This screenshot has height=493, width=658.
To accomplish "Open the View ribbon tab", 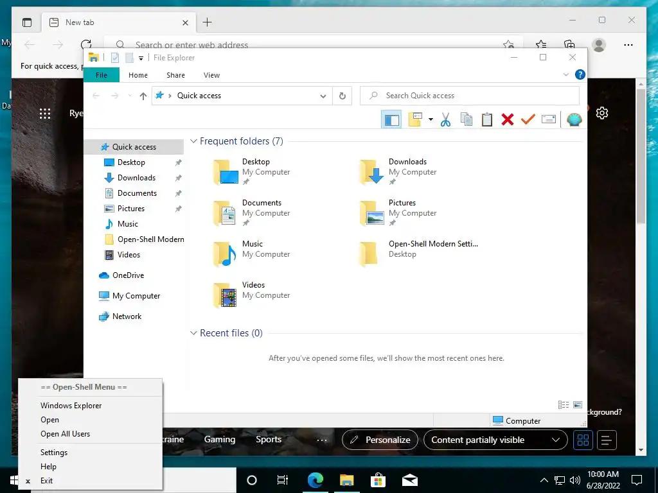I will pos(211,75).
